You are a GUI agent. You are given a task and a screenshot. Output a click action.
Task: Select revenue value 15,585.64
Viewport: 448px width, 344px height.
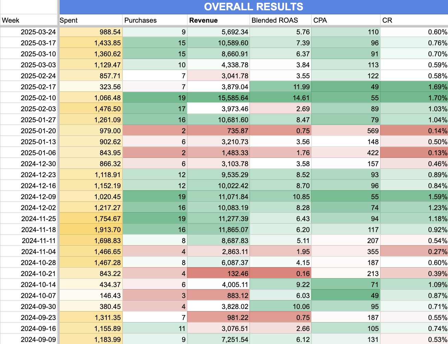tap(219, 98)
